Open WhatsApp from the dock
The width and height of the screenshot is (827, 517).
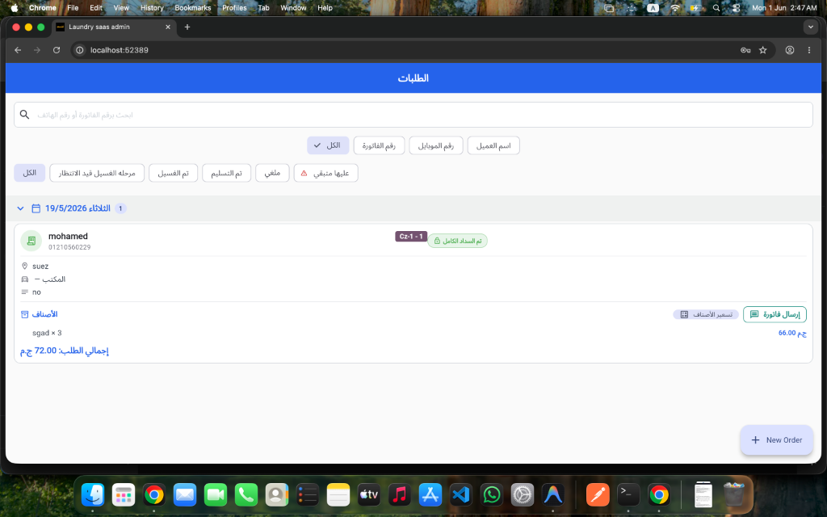click(x=492, y=495)
